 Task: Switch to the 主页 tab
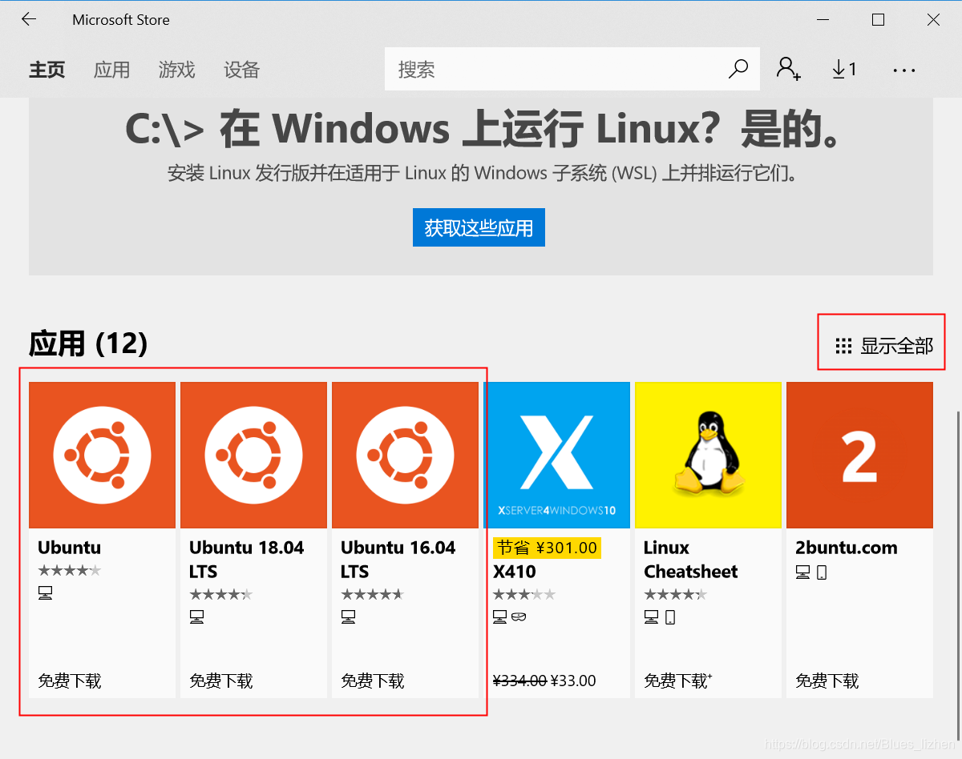(x=47, y=70)
